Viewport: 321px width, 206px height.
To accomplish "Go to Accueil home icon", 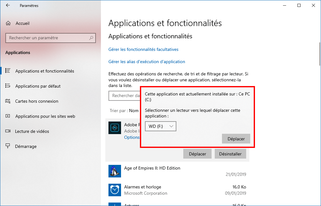I will pyautogui.click(x=8, y=23).
